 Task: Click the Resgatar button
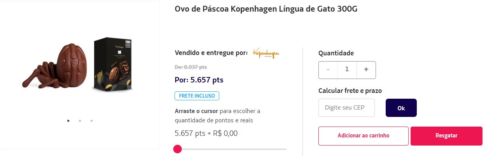point(446,136)
